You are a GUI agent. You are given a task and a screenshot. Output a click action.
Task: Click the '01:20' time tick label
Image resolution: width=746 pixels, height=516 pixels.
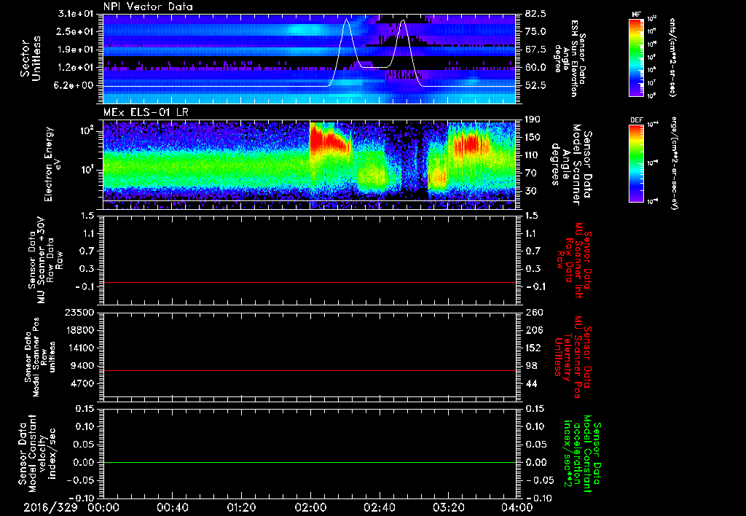pos(241,507)
